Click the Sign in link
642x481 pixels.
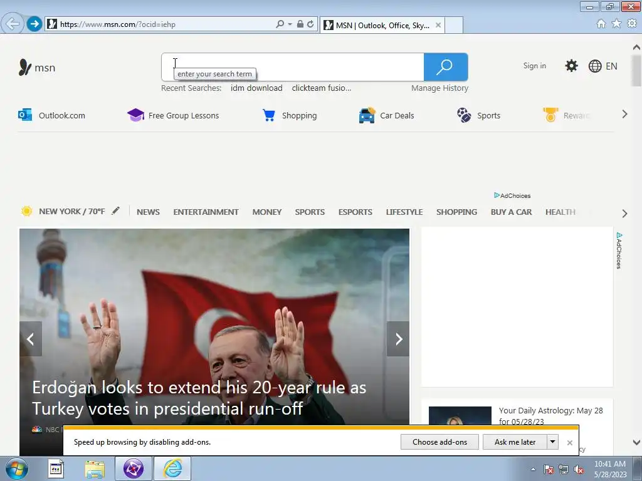(x=534, y=66)
